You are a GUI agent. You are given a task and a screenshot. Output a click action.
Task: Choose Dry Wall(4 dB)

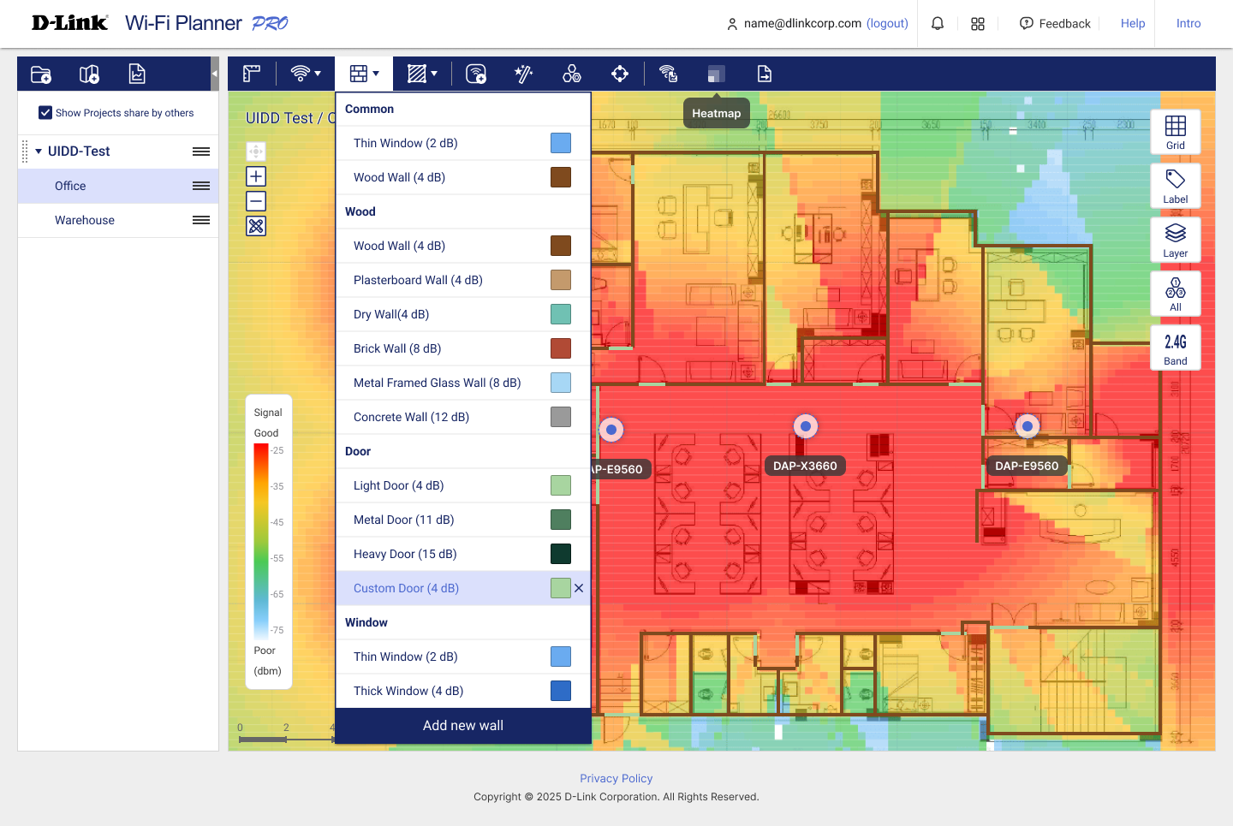pyautogui.click(x=463, y=314)
